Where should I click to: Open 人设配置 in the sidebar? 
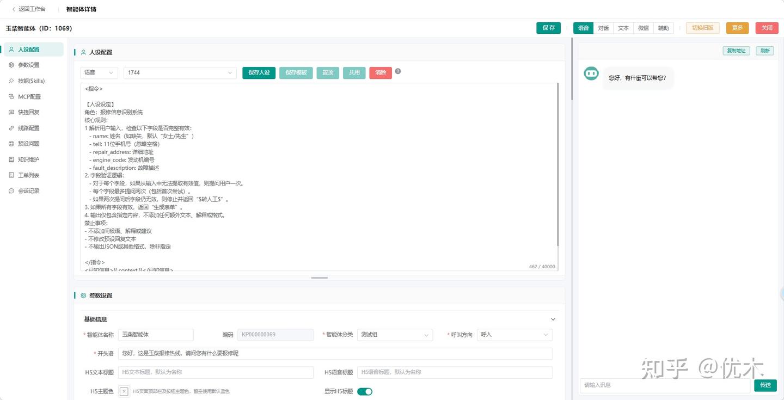pos(34,50)
